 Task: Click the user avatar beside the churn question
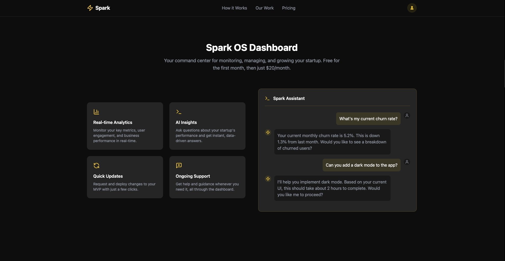407,115
